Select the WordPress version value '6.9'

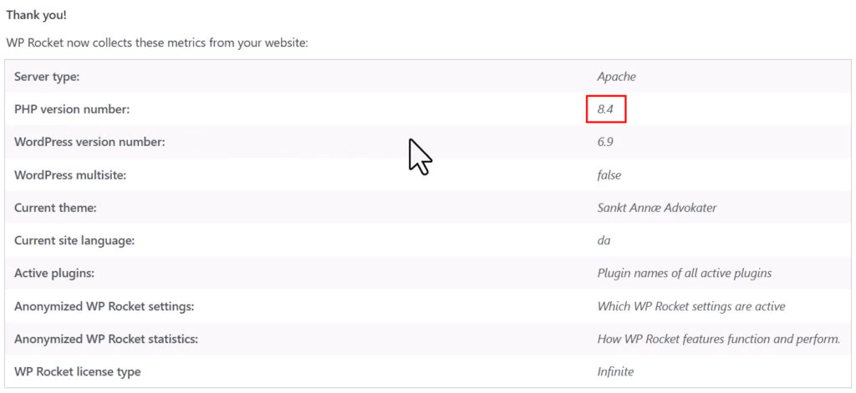coord(605,143)
